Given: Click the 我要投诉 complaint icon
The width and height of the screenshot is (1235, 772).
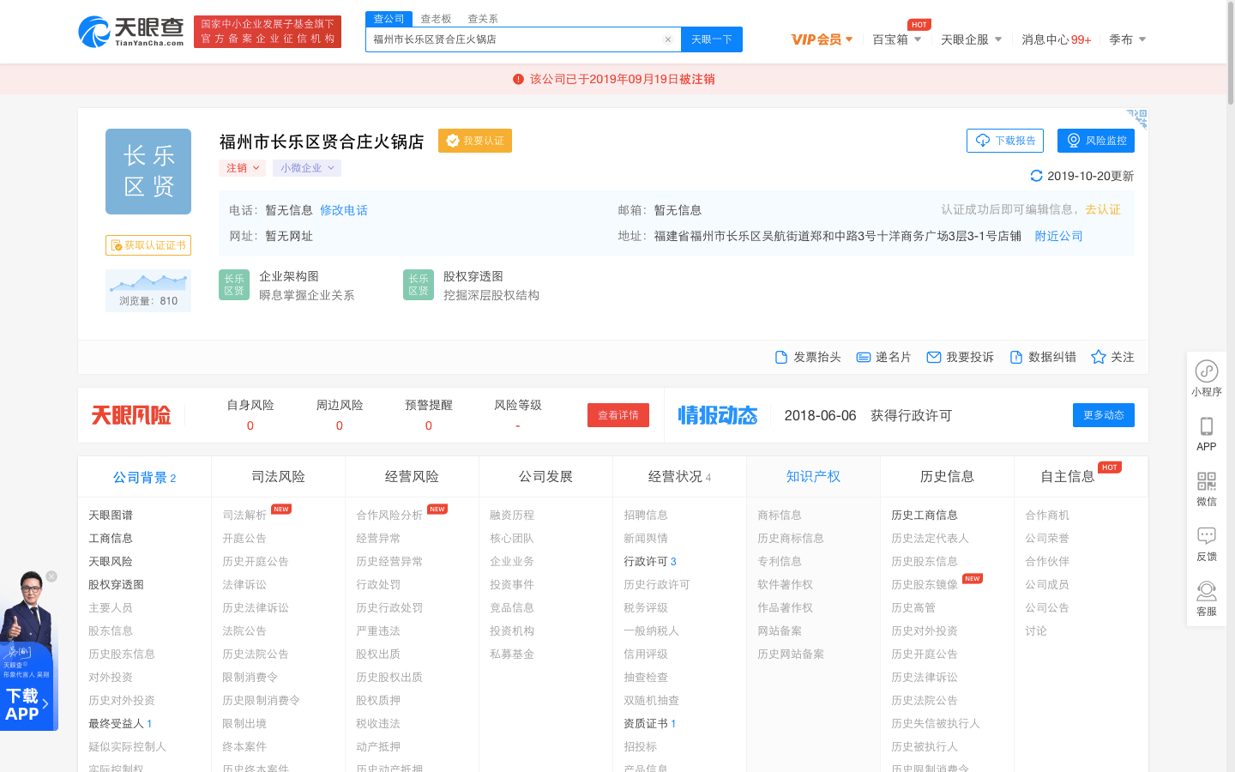Looking at the screenshot, I should [933, 357].
